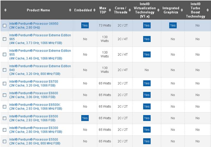211x147 pixels.
Task: Click sort arrows beside Product Name
Action: coord(70,10)
